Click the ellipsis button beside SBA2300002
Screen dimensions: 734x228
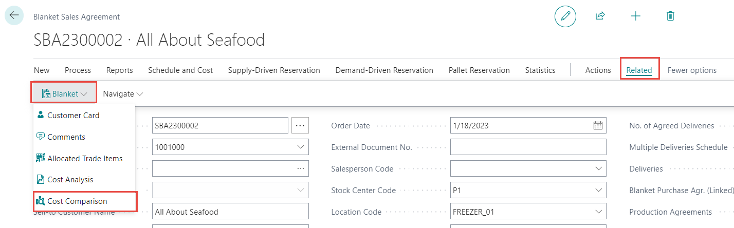[x=300, y=125]
